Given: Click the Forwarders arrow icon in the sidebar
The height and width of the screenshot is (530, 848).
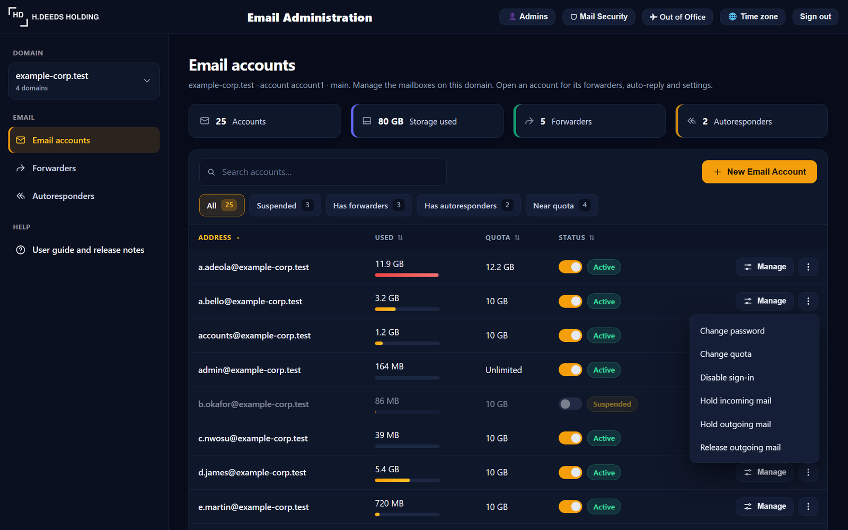Looking at the screenshot, I should pyautogui.click(x=21, y=168).
